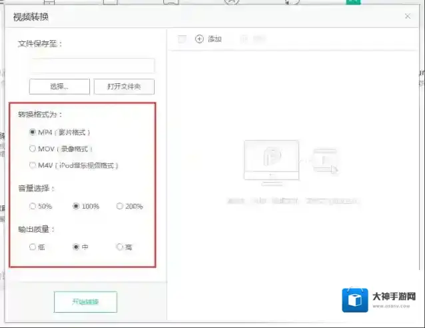The width and height of the screenshot is (425, 328).
Task: Set volume to 100%
Action: pos(76,206)
